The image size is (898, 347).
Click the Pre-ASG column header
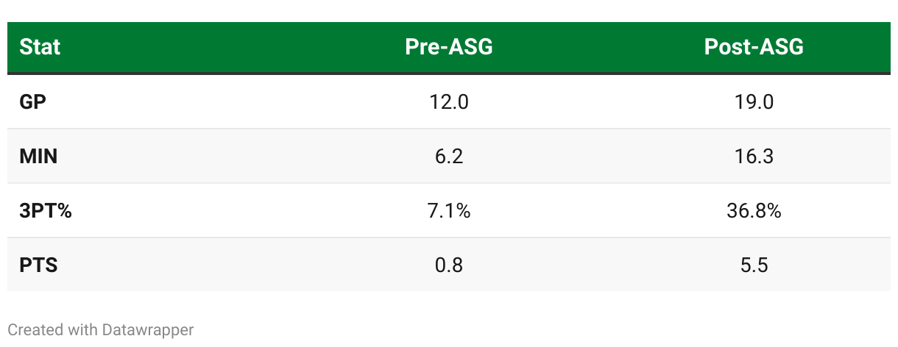coord(448,48)
